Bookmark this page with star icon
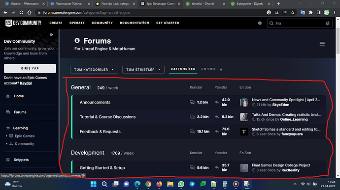 coord(293,13)
